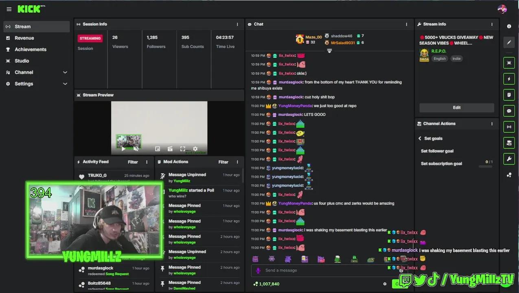Toggle the Stream Preview panel icon in right toolbar

click(x=509, y=63)
